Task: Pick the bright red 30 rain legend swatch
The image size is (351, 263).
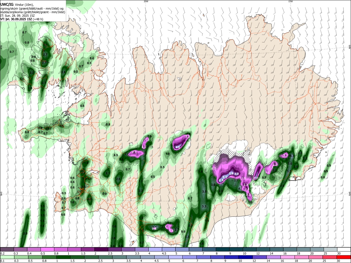Action: [x=343, y=257]
